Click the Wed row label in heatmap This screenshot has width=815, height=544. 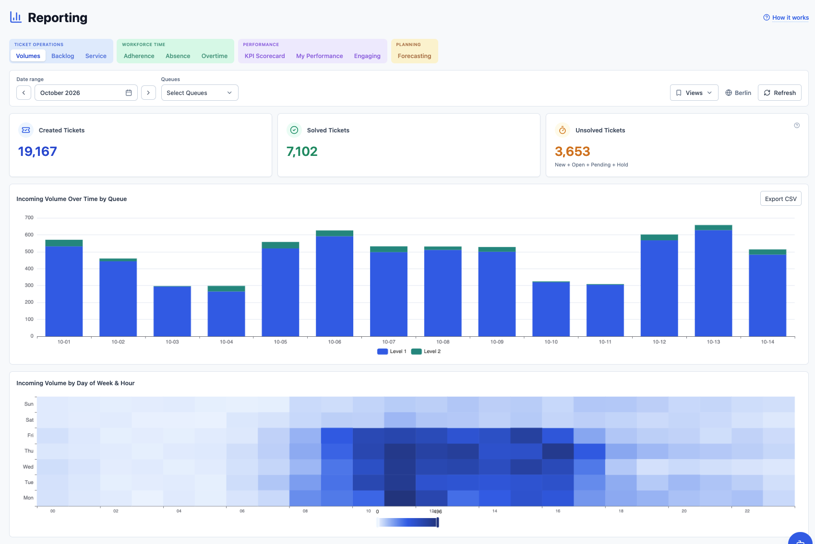point(28,466)
